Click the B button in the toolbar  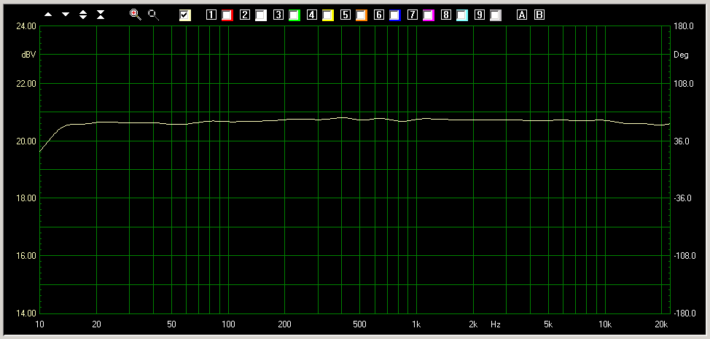(539, 15)
